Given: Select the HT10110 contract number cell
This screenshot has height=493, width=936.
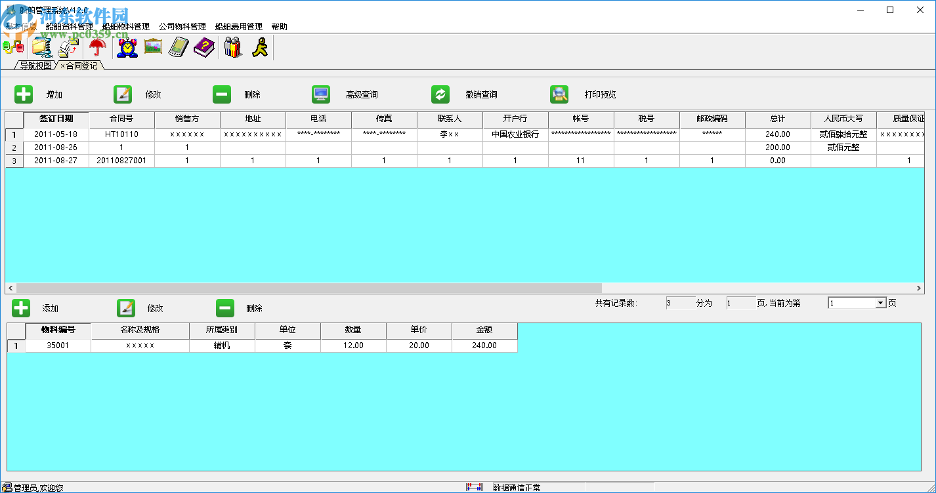Looking at the screenshot, I should (121, 134).
